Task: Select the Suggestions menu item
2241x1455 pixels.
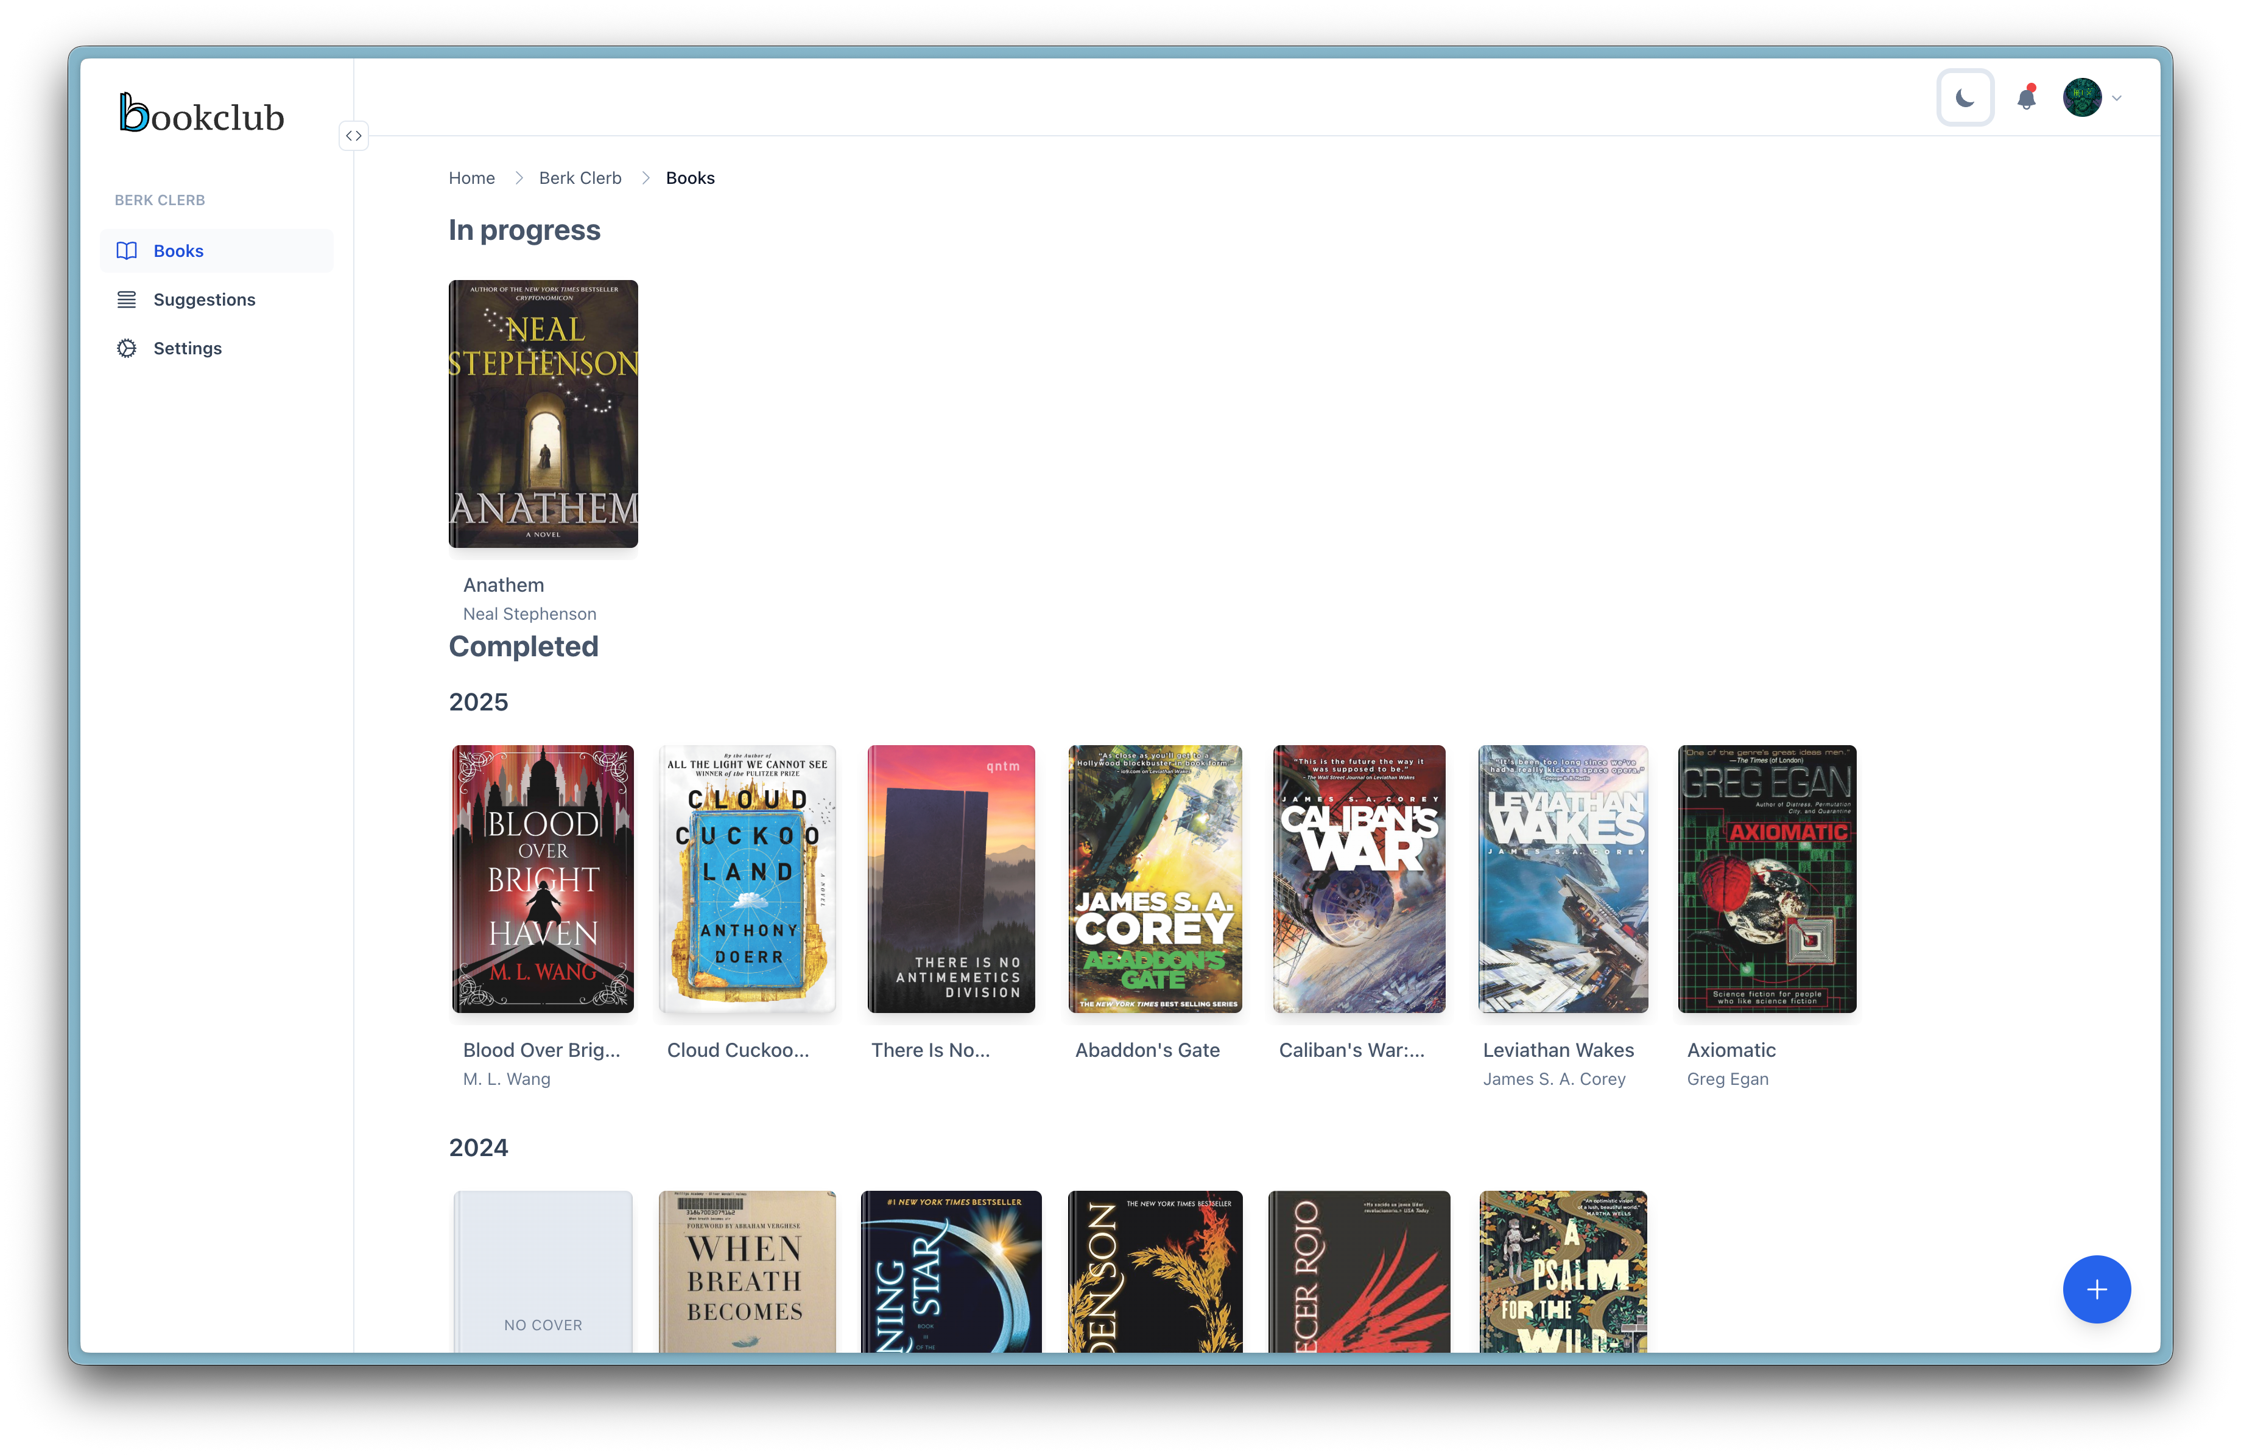Action: coord(205,300)
